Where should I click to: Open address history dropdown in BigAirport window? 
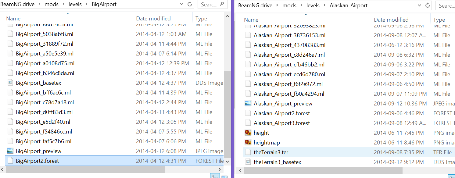coord(182,5)
